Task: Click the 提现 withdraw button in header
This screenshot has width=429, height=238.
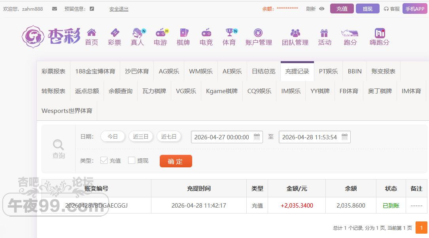Action: point(367,9)
